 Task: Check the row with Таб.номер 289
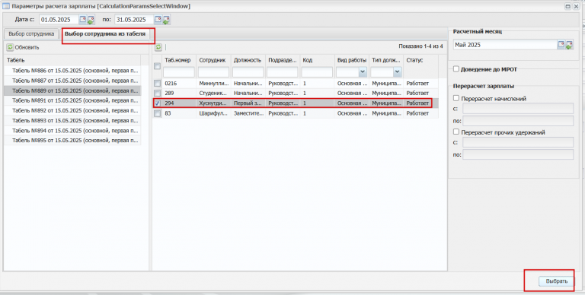tap(158, 93)
